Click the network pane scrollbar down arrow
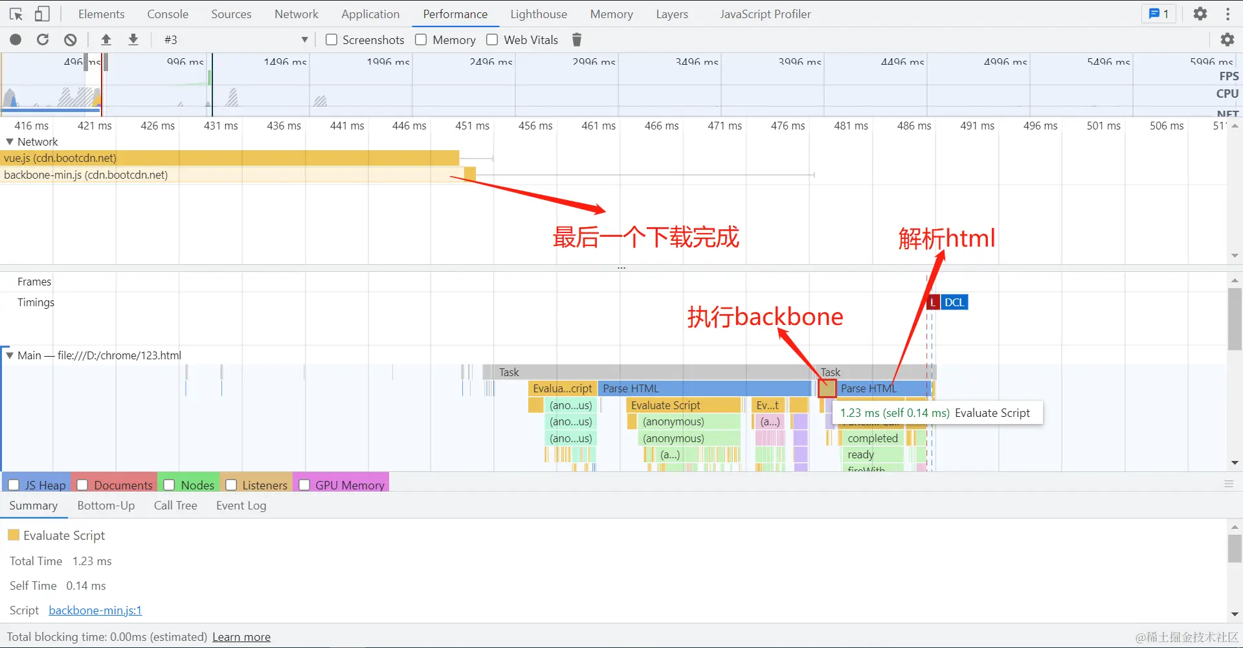 pyautogui.click(x=1235, y=256)
